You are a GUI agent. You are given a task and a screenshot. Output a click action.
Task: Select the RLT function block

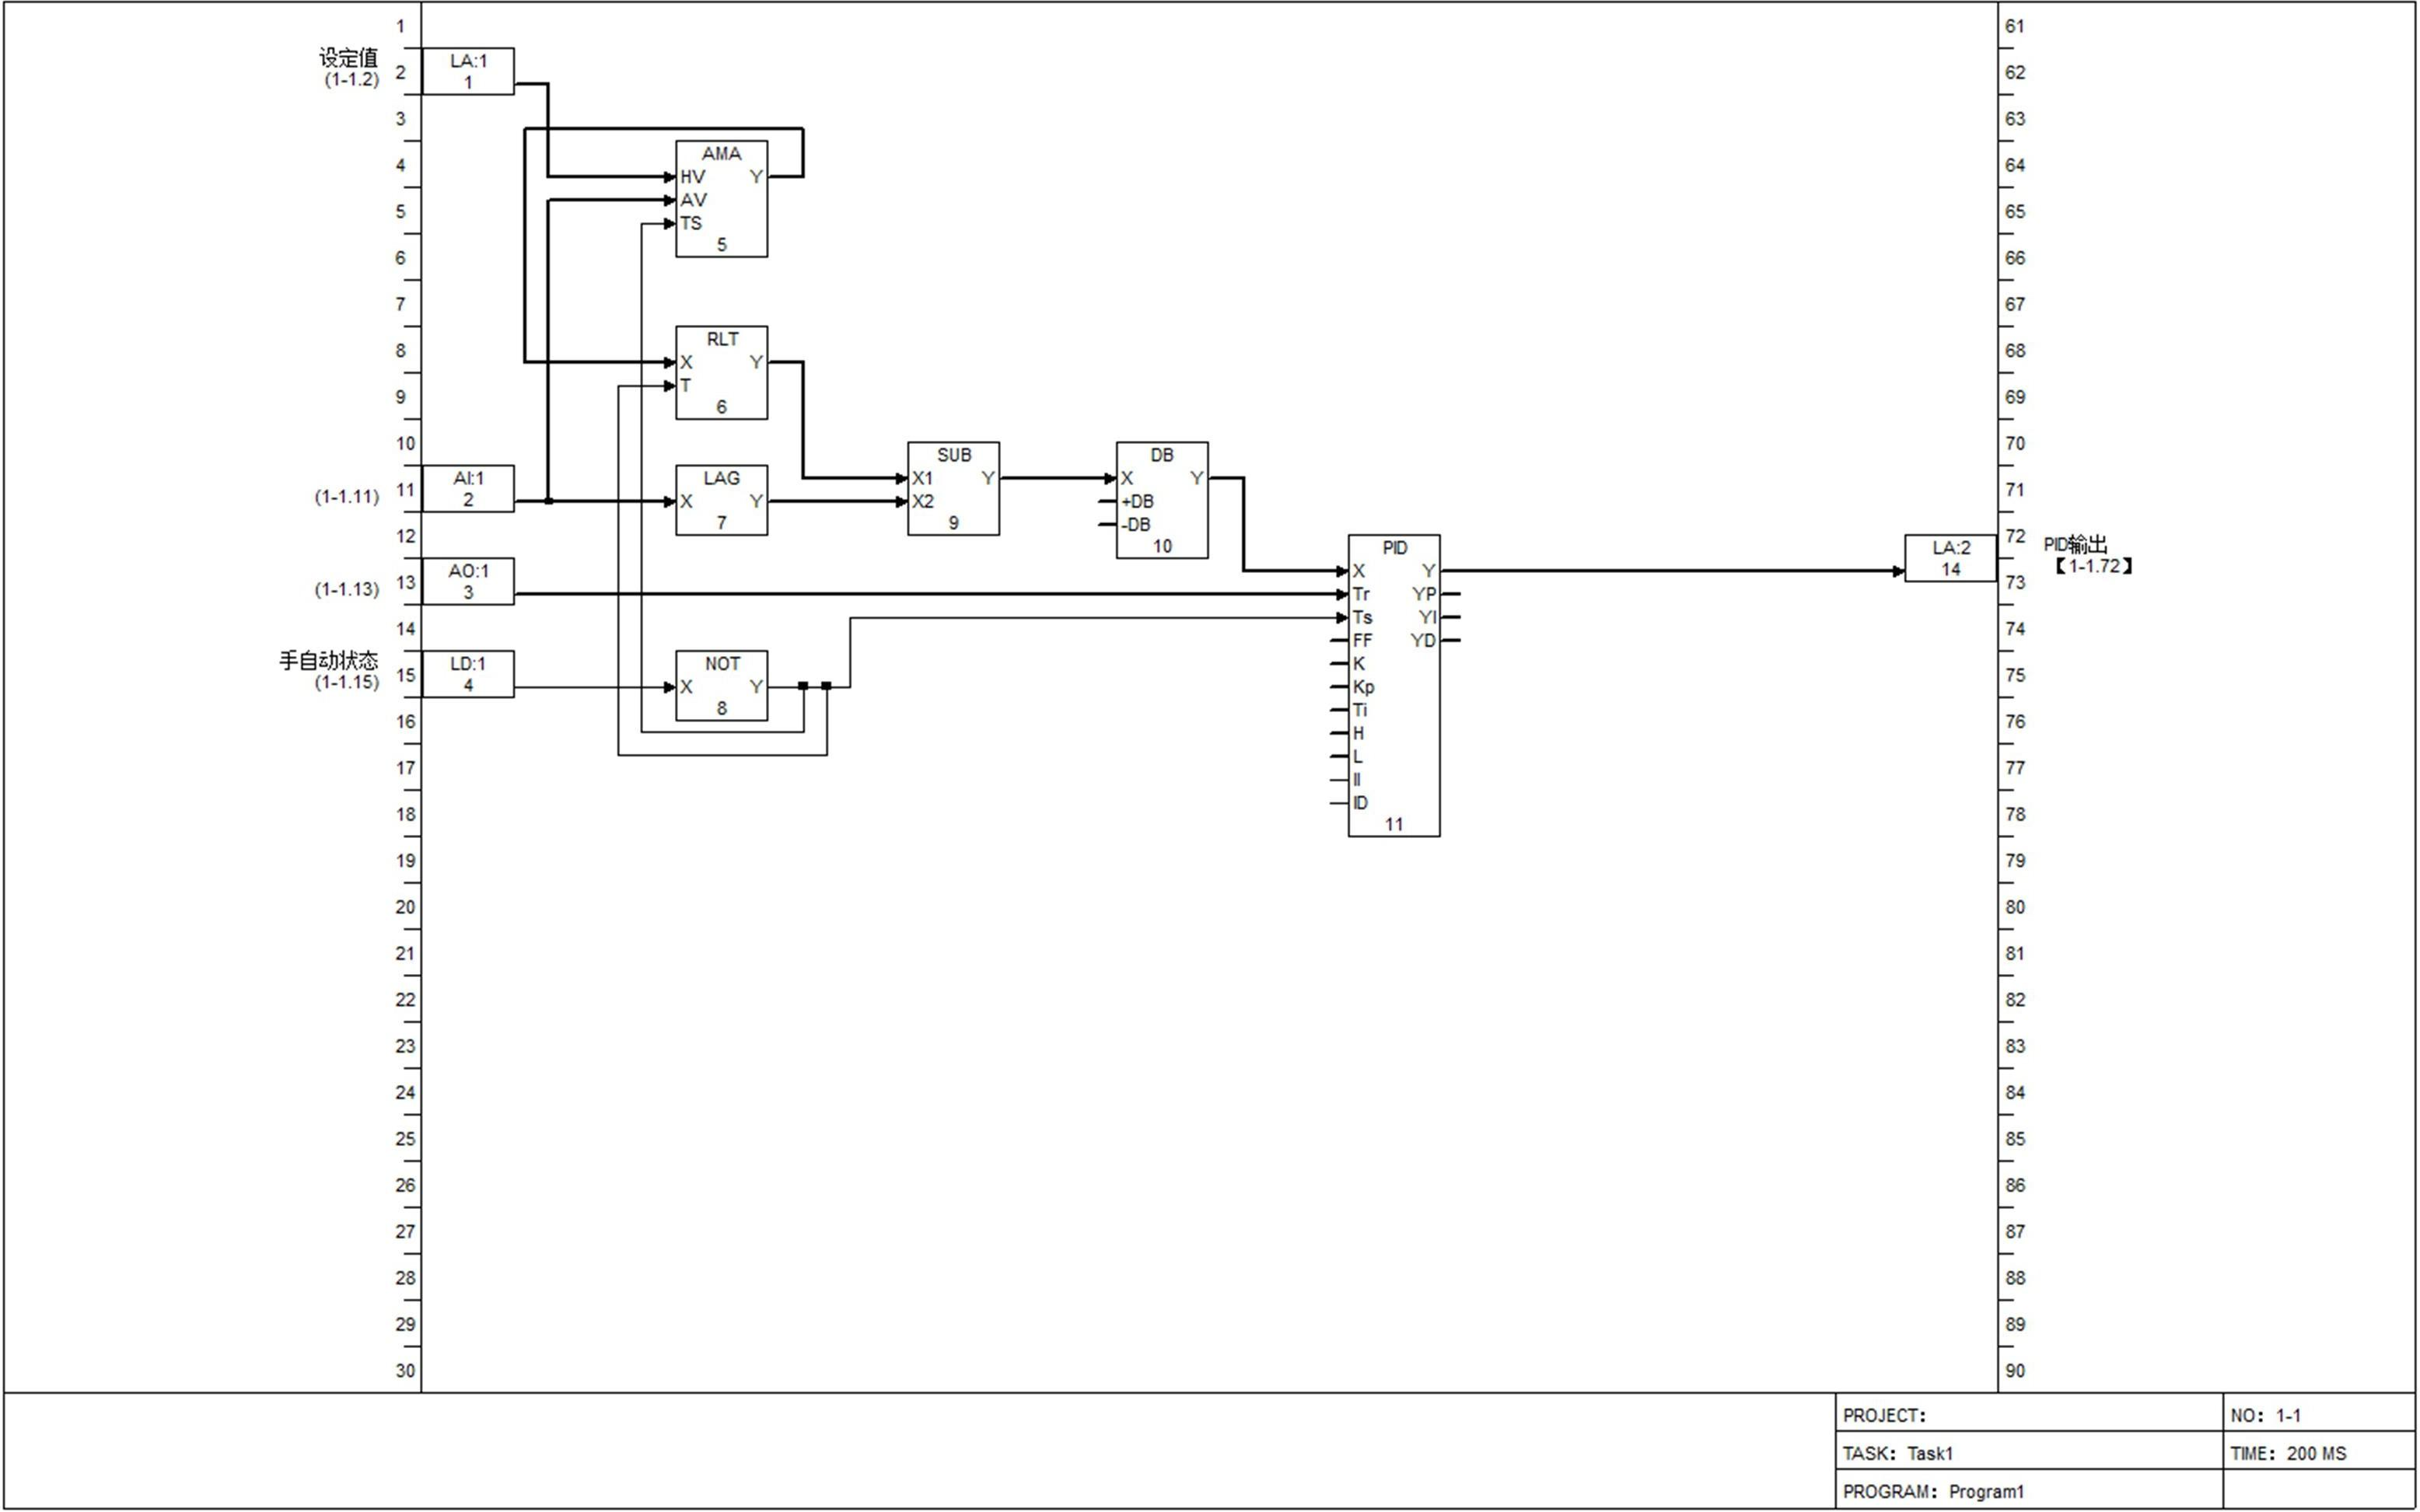pos(721,373)
